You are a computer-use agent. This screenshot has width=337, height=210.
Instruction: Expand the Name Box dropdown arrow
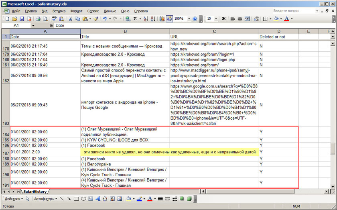pyautogui.click(x=33, y=26)
